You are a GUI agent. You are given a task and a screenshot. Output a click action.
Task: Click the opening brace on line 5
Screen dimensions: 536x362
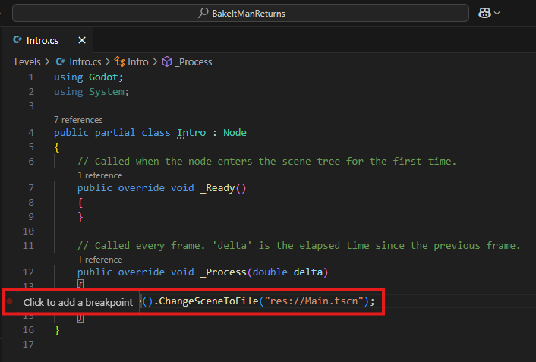[x=57, y=148]
